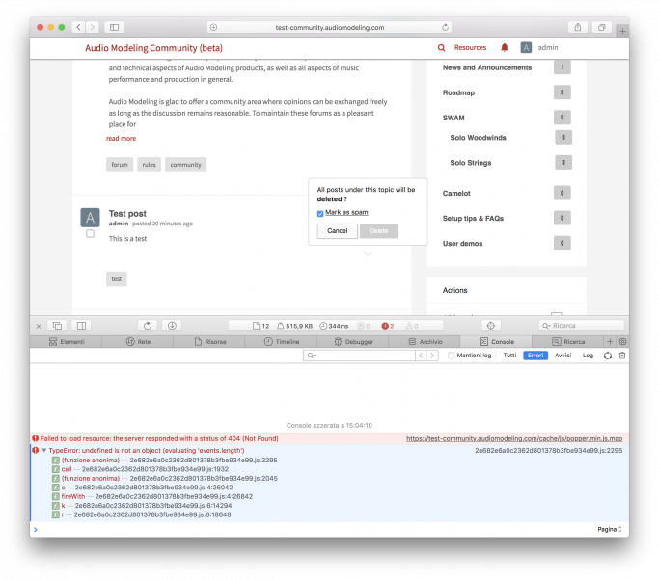
Task: Open new tab with plus button
Action: [x=622, y=31]
